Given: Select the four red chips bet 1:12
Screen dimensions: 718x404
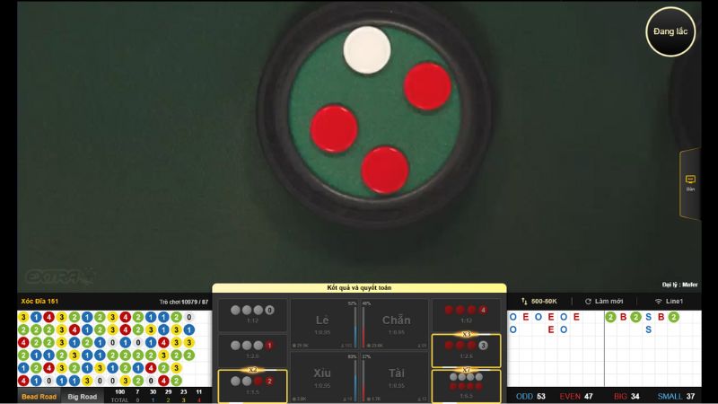Looking at the screenshot, I should (466, 314).
